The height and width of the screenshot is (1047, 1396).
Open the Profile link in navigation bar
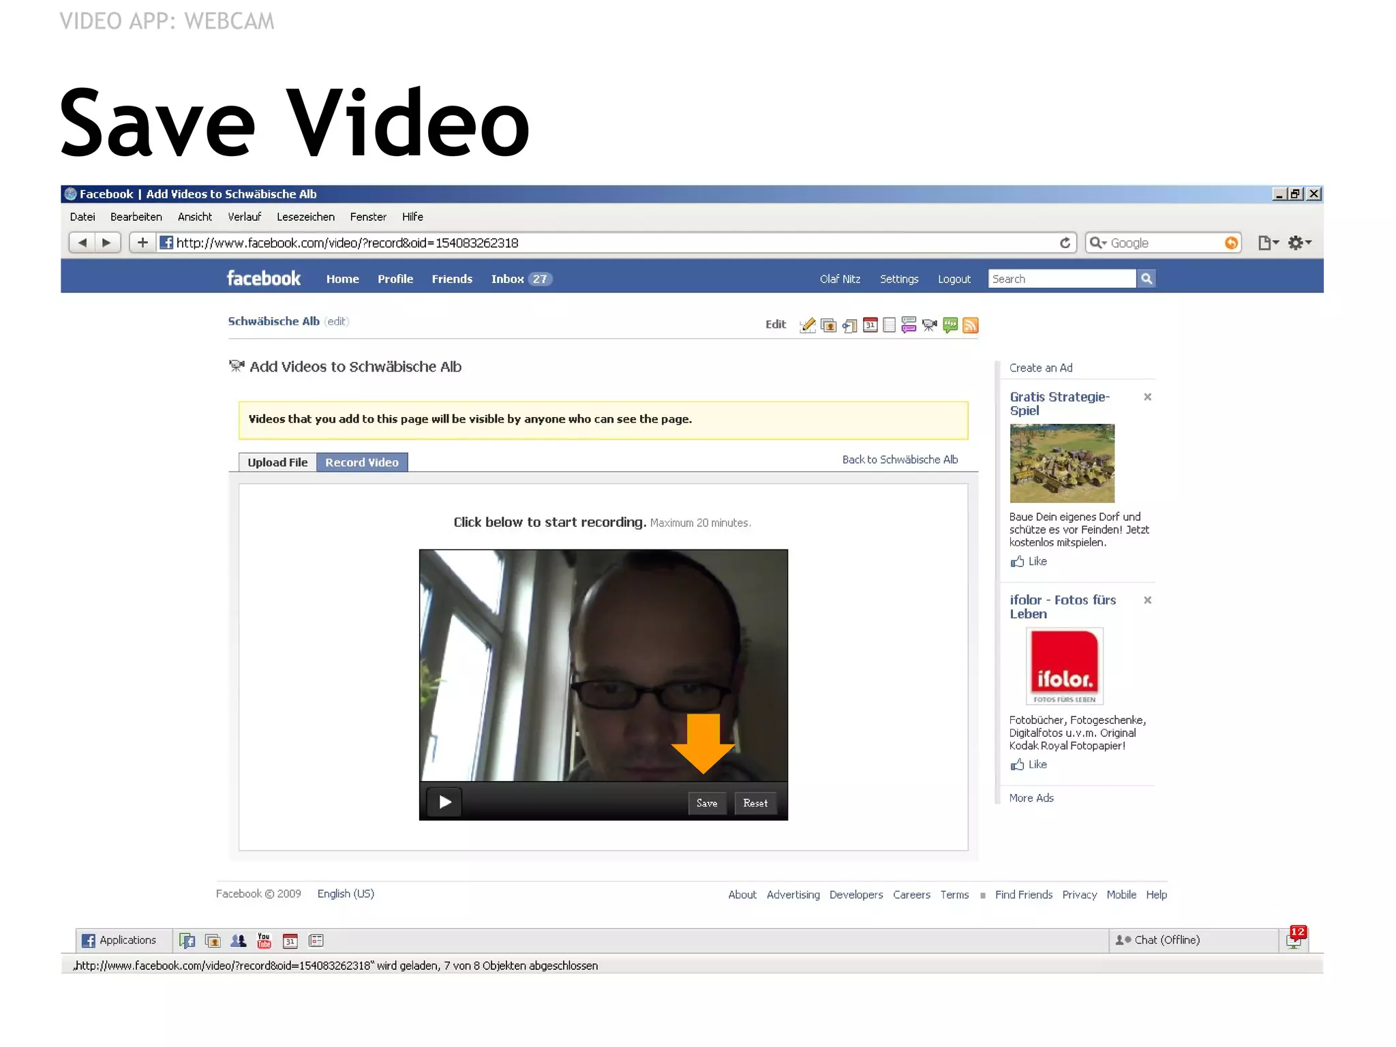tap(395, 279)
